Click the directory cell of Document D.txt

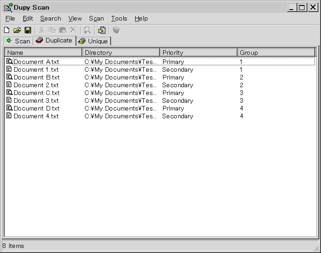121,109
